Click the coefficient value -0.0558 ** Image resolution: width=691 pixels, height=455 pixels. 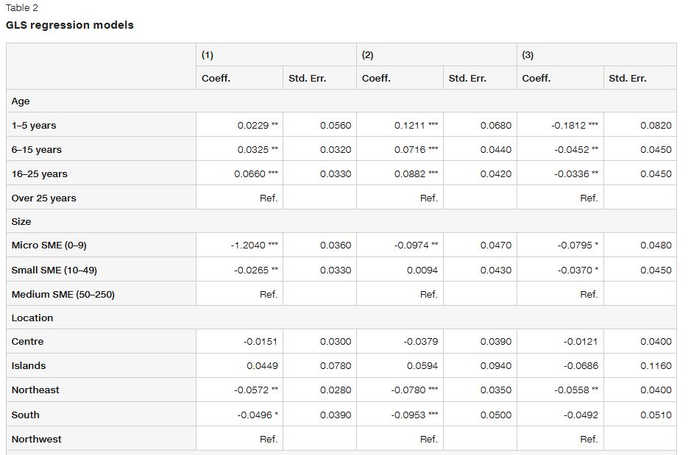(x=576, y=390)
